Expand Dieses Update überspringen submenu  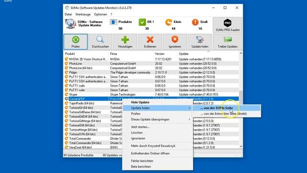click(x=158, y=119)
